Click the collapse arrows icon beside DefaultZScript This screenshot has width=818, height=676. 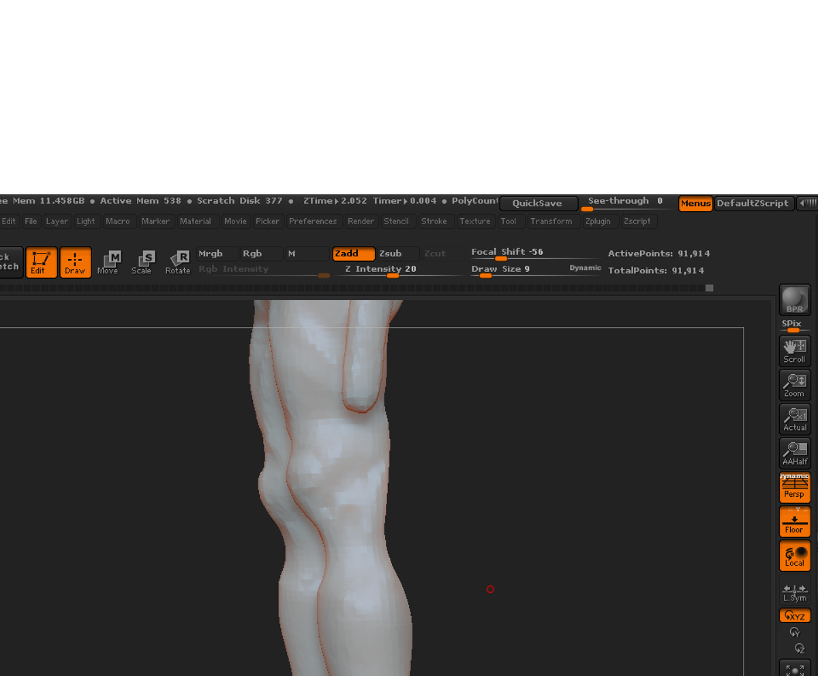tap(807, 203)
